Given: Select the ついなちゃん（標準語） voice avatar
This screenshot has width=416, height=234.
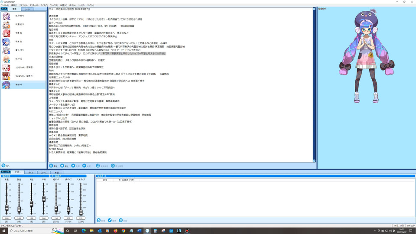Looking at the screenshot, I should point(6,68).
